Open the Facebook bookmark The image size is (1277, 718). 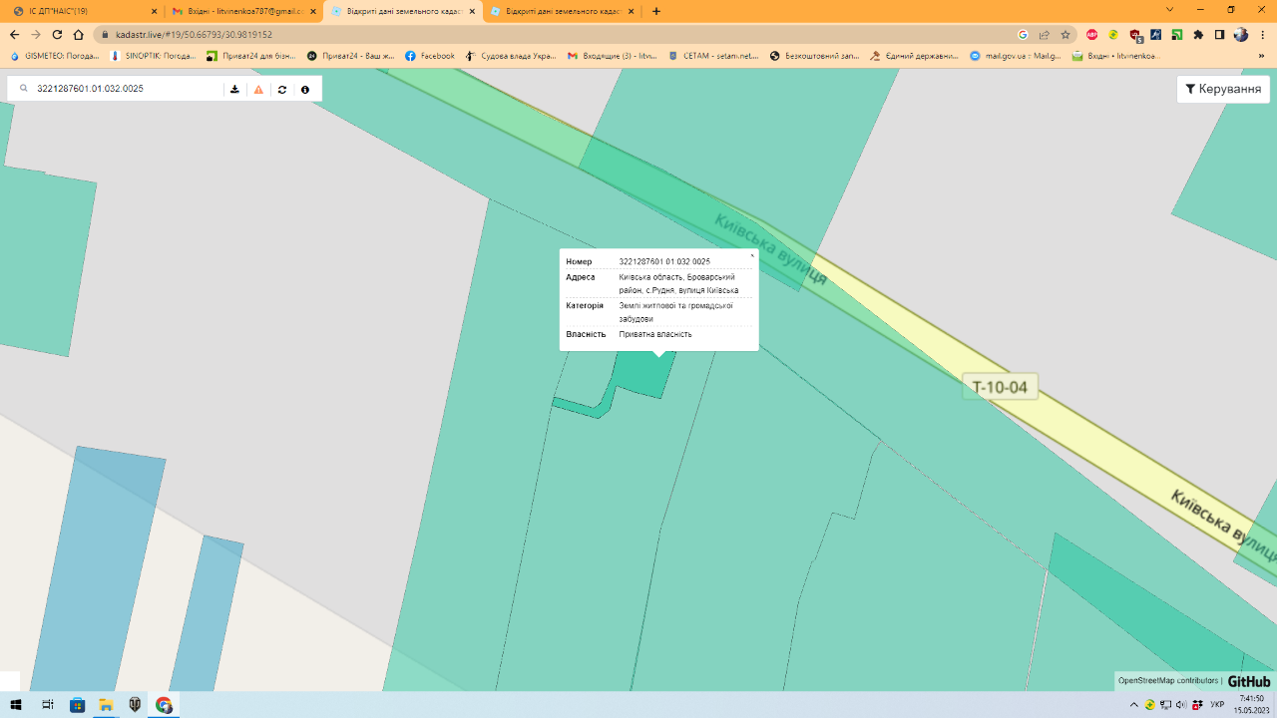click(x=430, y=56)
